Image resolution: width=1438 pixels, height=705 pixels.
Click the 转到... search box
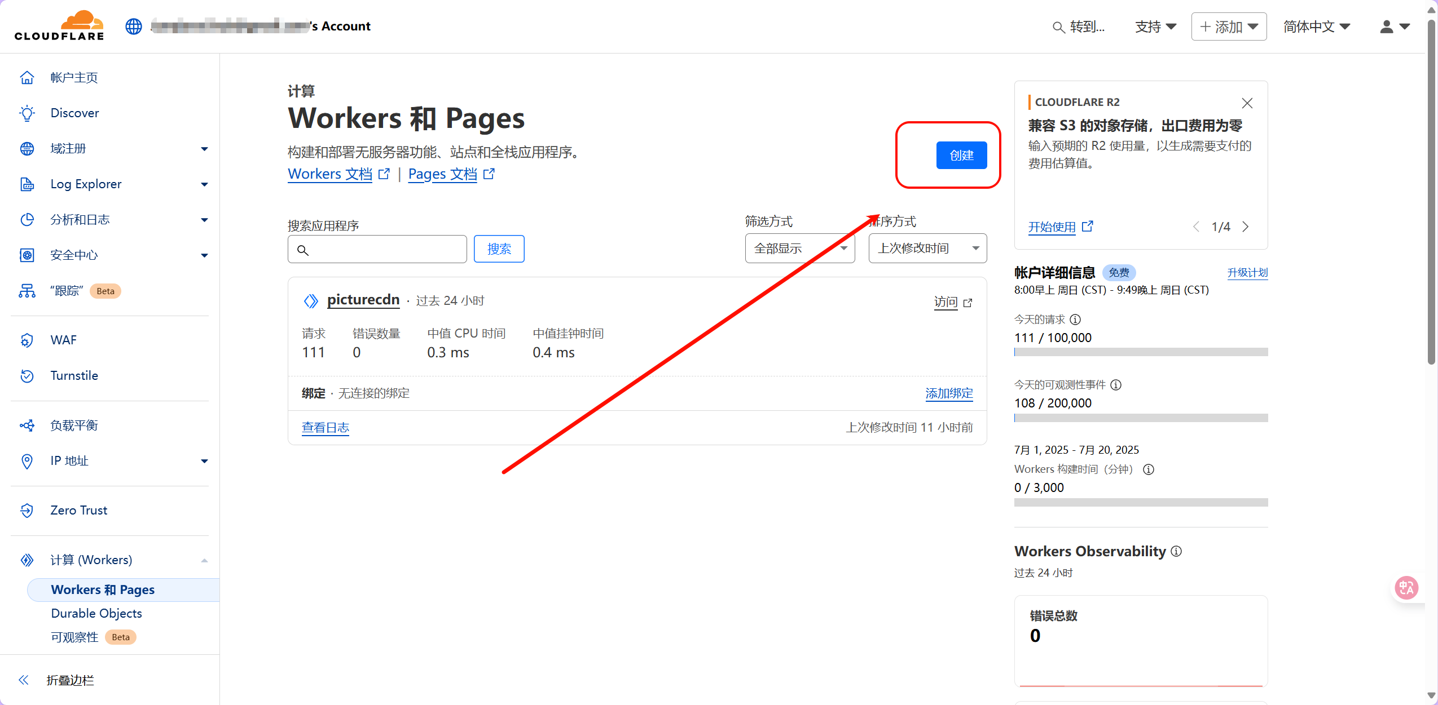coord(1079,26)
